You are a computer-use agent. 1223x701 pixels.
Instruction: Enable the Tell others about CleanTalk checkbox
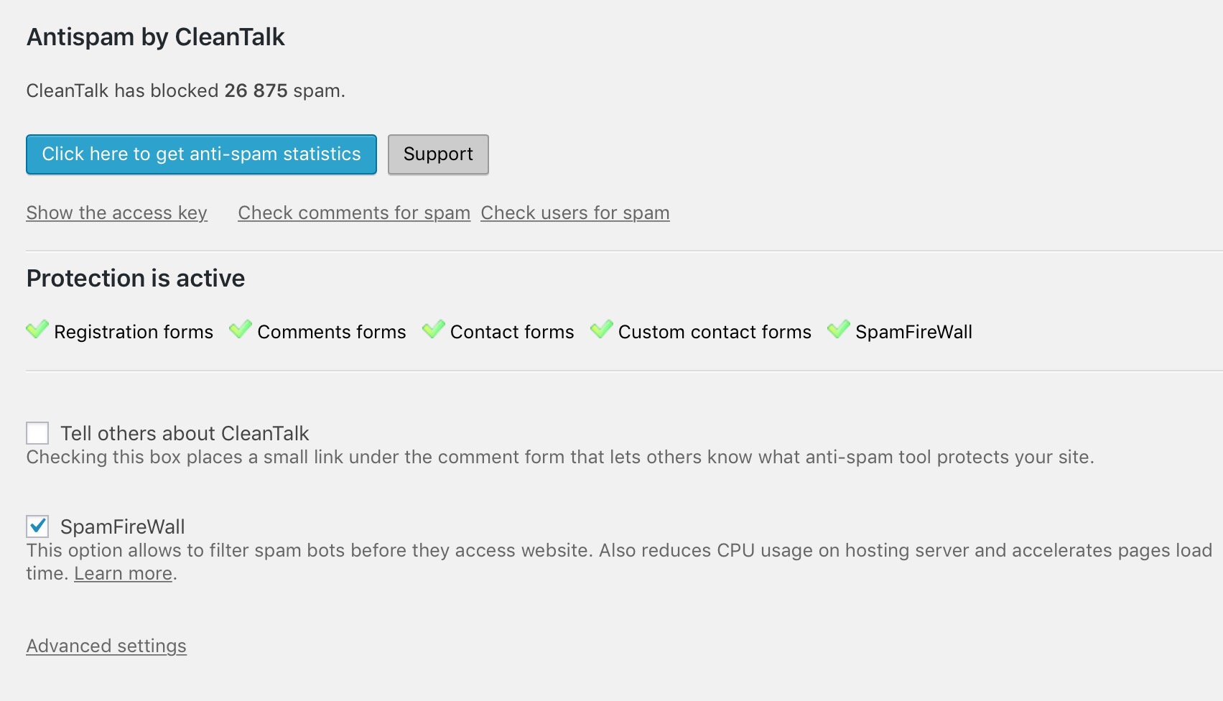click(x=37, y=433)
